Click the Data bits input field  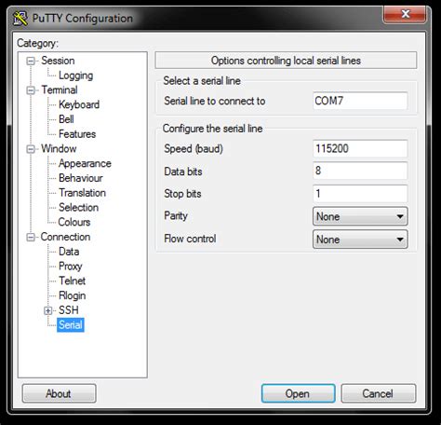pos(360,171)
